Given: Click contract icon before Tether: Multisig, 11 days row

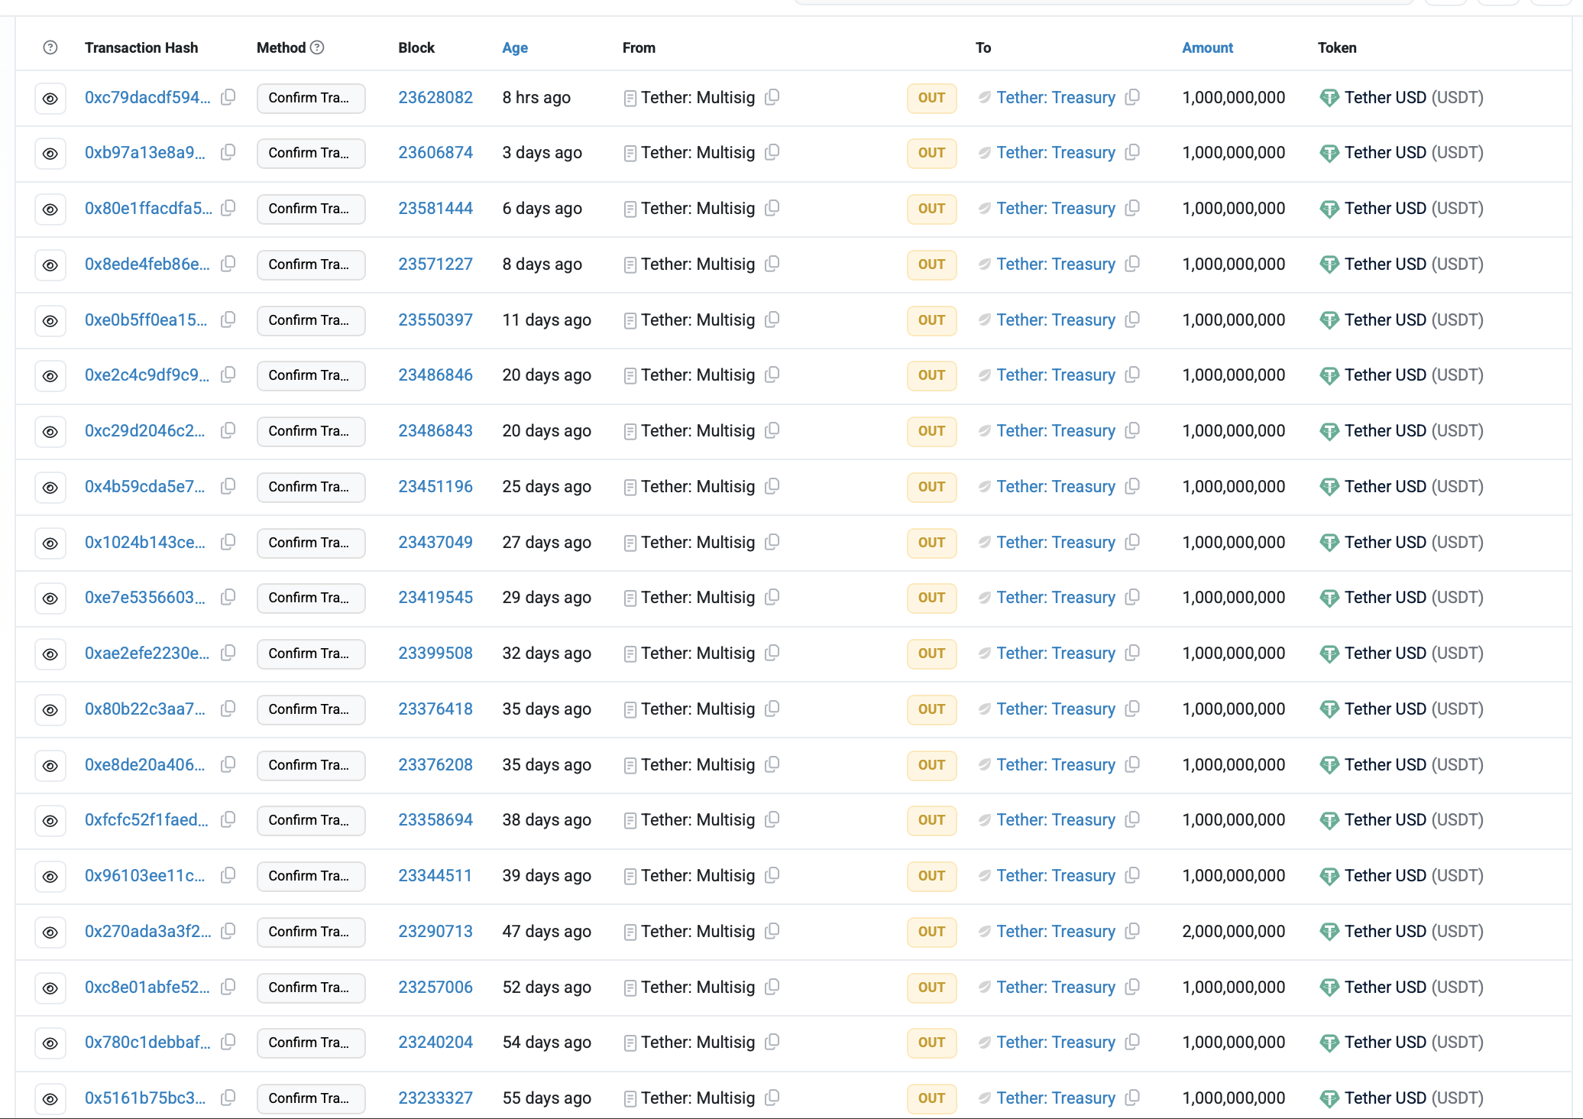Looking at the screenshot, I should (630, 320).
